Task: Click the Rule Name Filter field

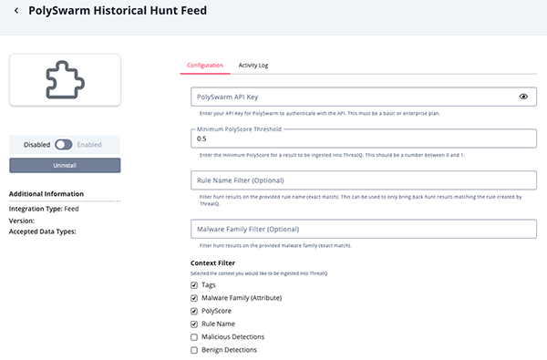Action: click(364, 180)
